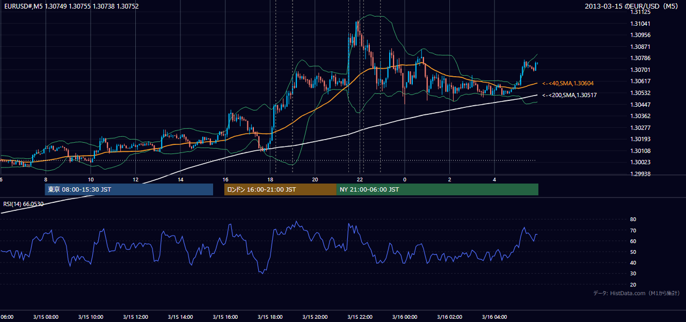Viewport: 686px width, 322px height.
Task: Click bottom time axis label 3/16 02:00
Action: [x=450, y=317]
